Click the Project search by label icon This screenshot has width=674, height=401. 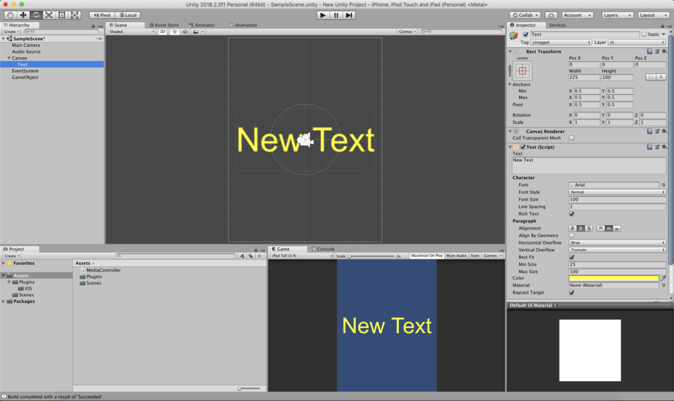click(x=251, y=256)
